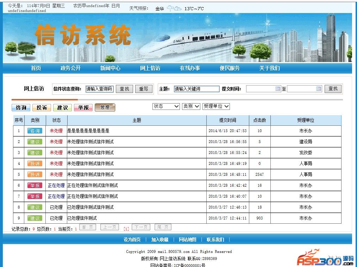Open the 受理单位 department dropdown

216,106
